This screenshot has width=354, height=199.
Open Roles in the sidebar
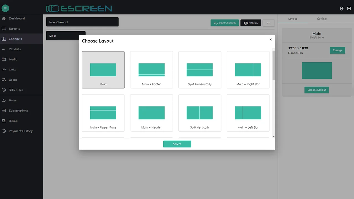pos(13,101)
